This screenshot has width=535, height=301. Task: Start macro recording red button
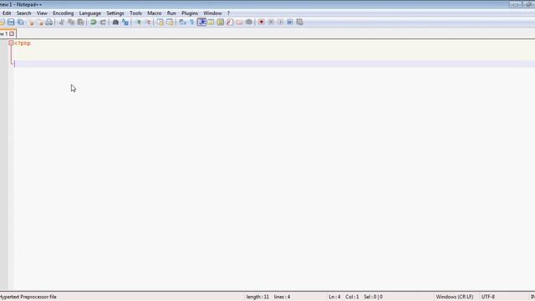tap(262, 23)
